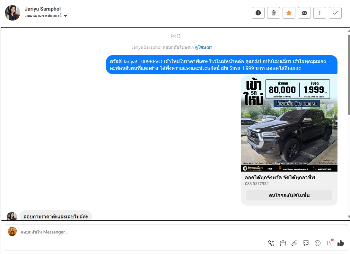Select the blue greeting message bubble
Image resolution: width=350 pixels, height=254 pixels.
click(222, 65)
